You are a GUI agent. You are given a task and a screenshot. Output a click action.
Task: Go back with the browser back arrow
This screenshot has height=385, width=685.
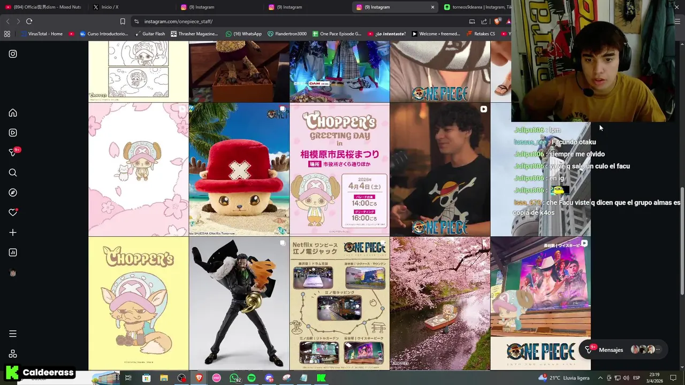pos(7,21)
